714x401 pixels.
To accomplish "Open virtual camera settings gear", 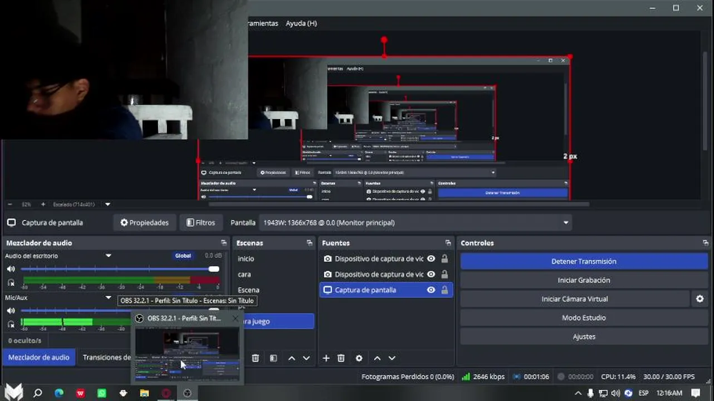I will [x=700, y=299].
